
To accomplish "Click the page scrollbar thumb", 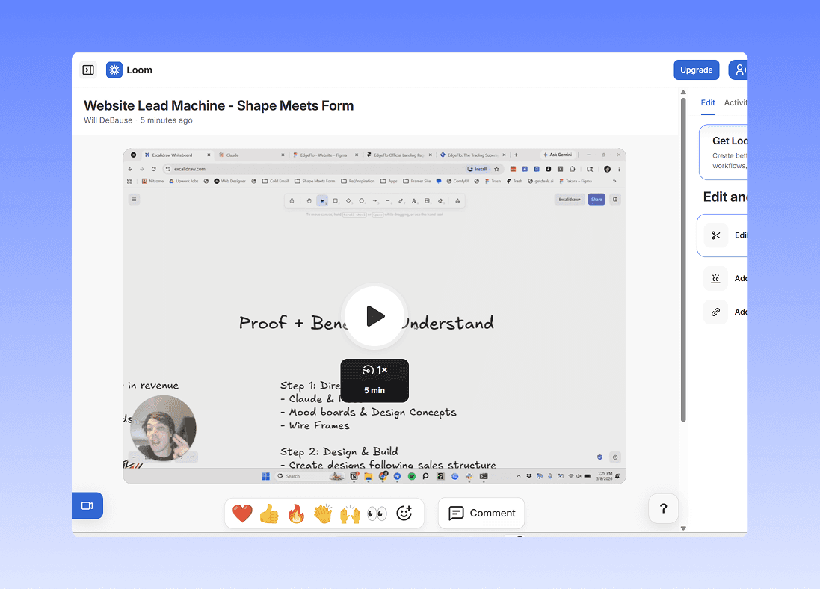I will point(683,259).
